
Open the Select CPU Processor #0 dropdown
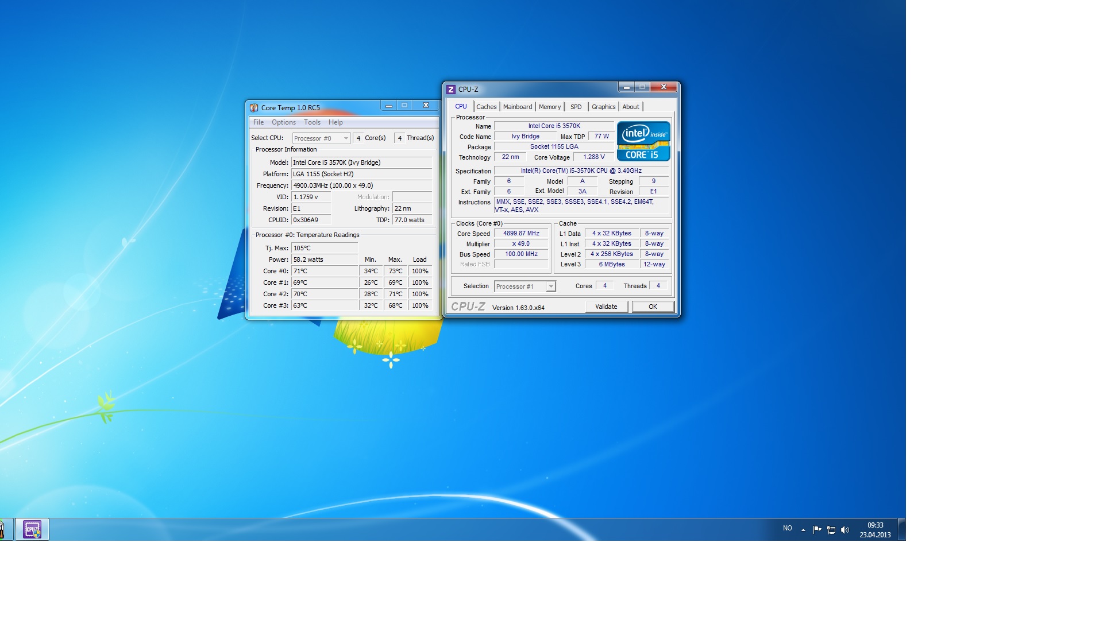click(321, 138)
